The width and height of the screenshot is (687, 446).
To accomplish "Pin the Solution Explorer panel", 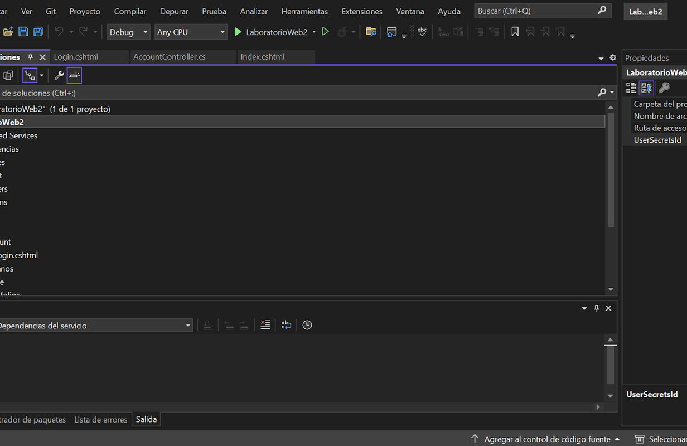I will coord(31,57).
